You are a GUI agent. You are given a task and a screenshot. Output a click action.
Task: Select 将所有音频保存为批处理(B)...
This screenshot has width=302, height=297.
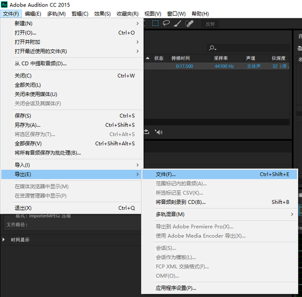point(71,153)
